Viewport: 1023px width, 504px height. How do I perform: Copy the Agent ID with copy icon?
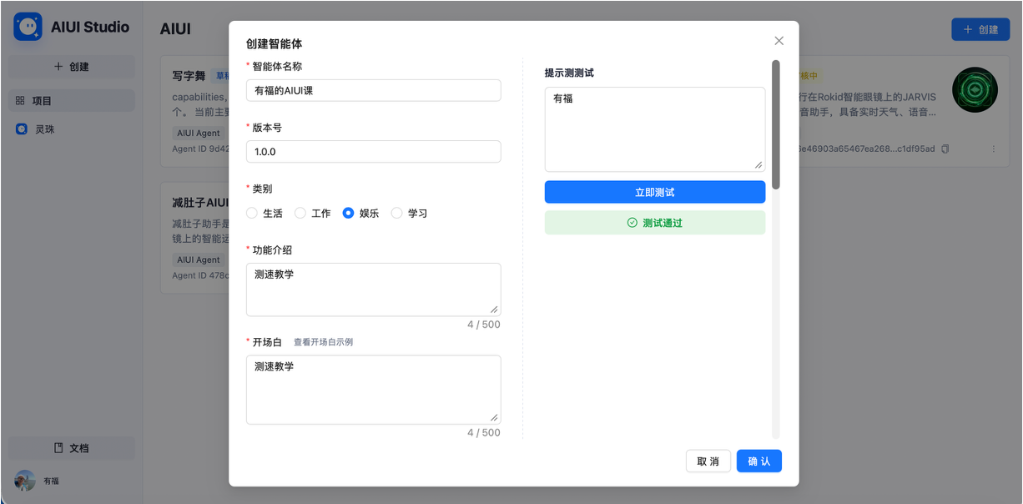point(945,149)
